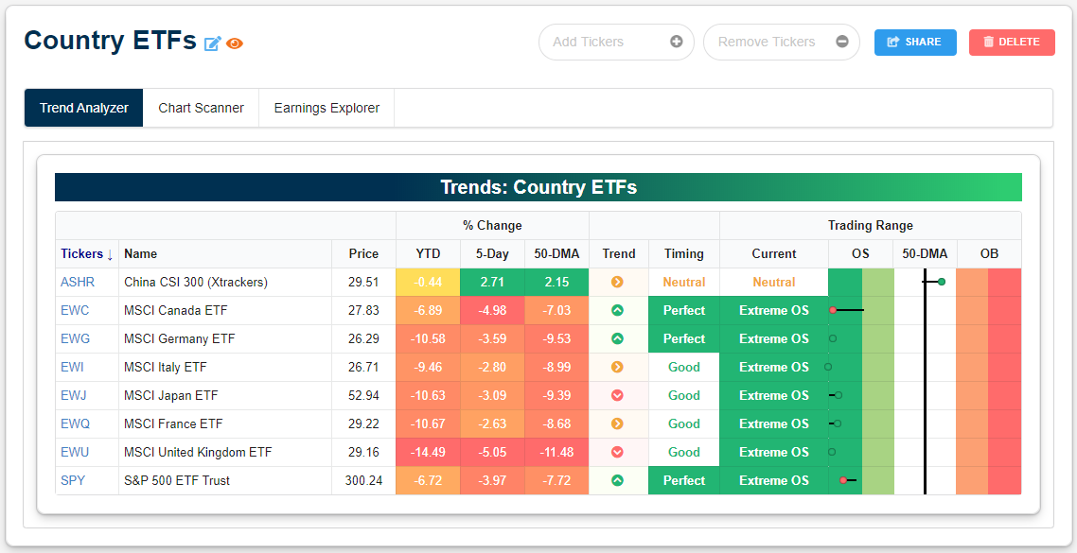1077x553 pixels.
Task: Click the S&P 500 ETF Trust name
Action: click(177, 480)
